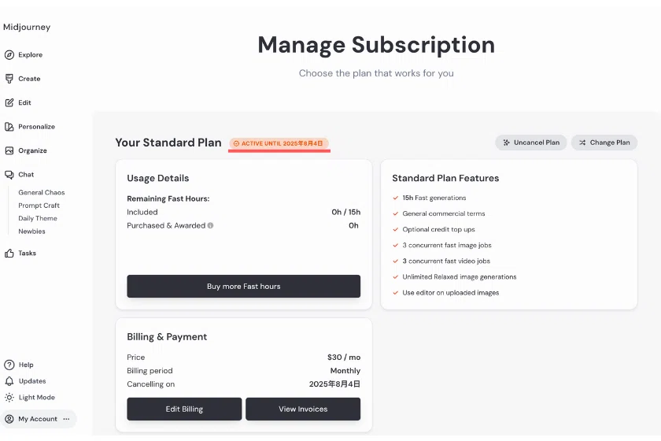Select the Daily Theme chat room
This screenshot has height=441, width=661.
(x=38, y=218)
